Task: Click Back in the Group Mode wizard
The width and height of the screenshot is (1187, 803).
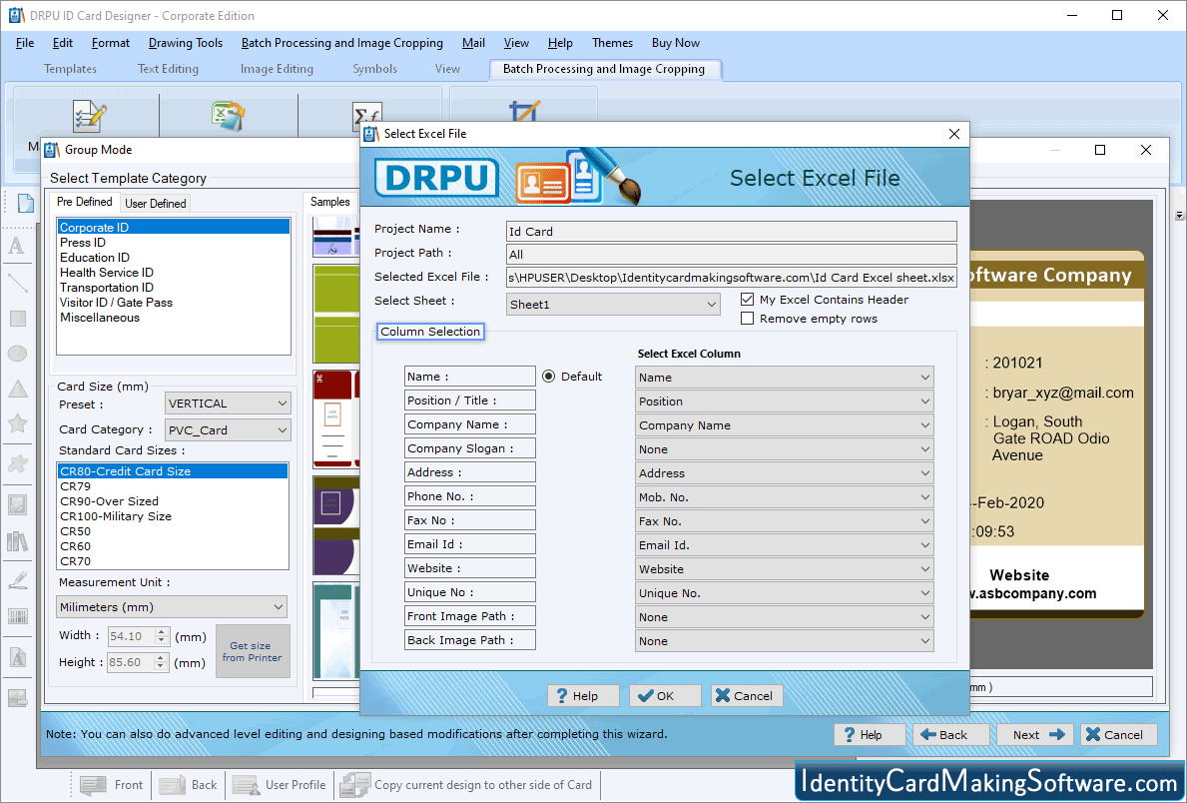Action: [950, 735]
